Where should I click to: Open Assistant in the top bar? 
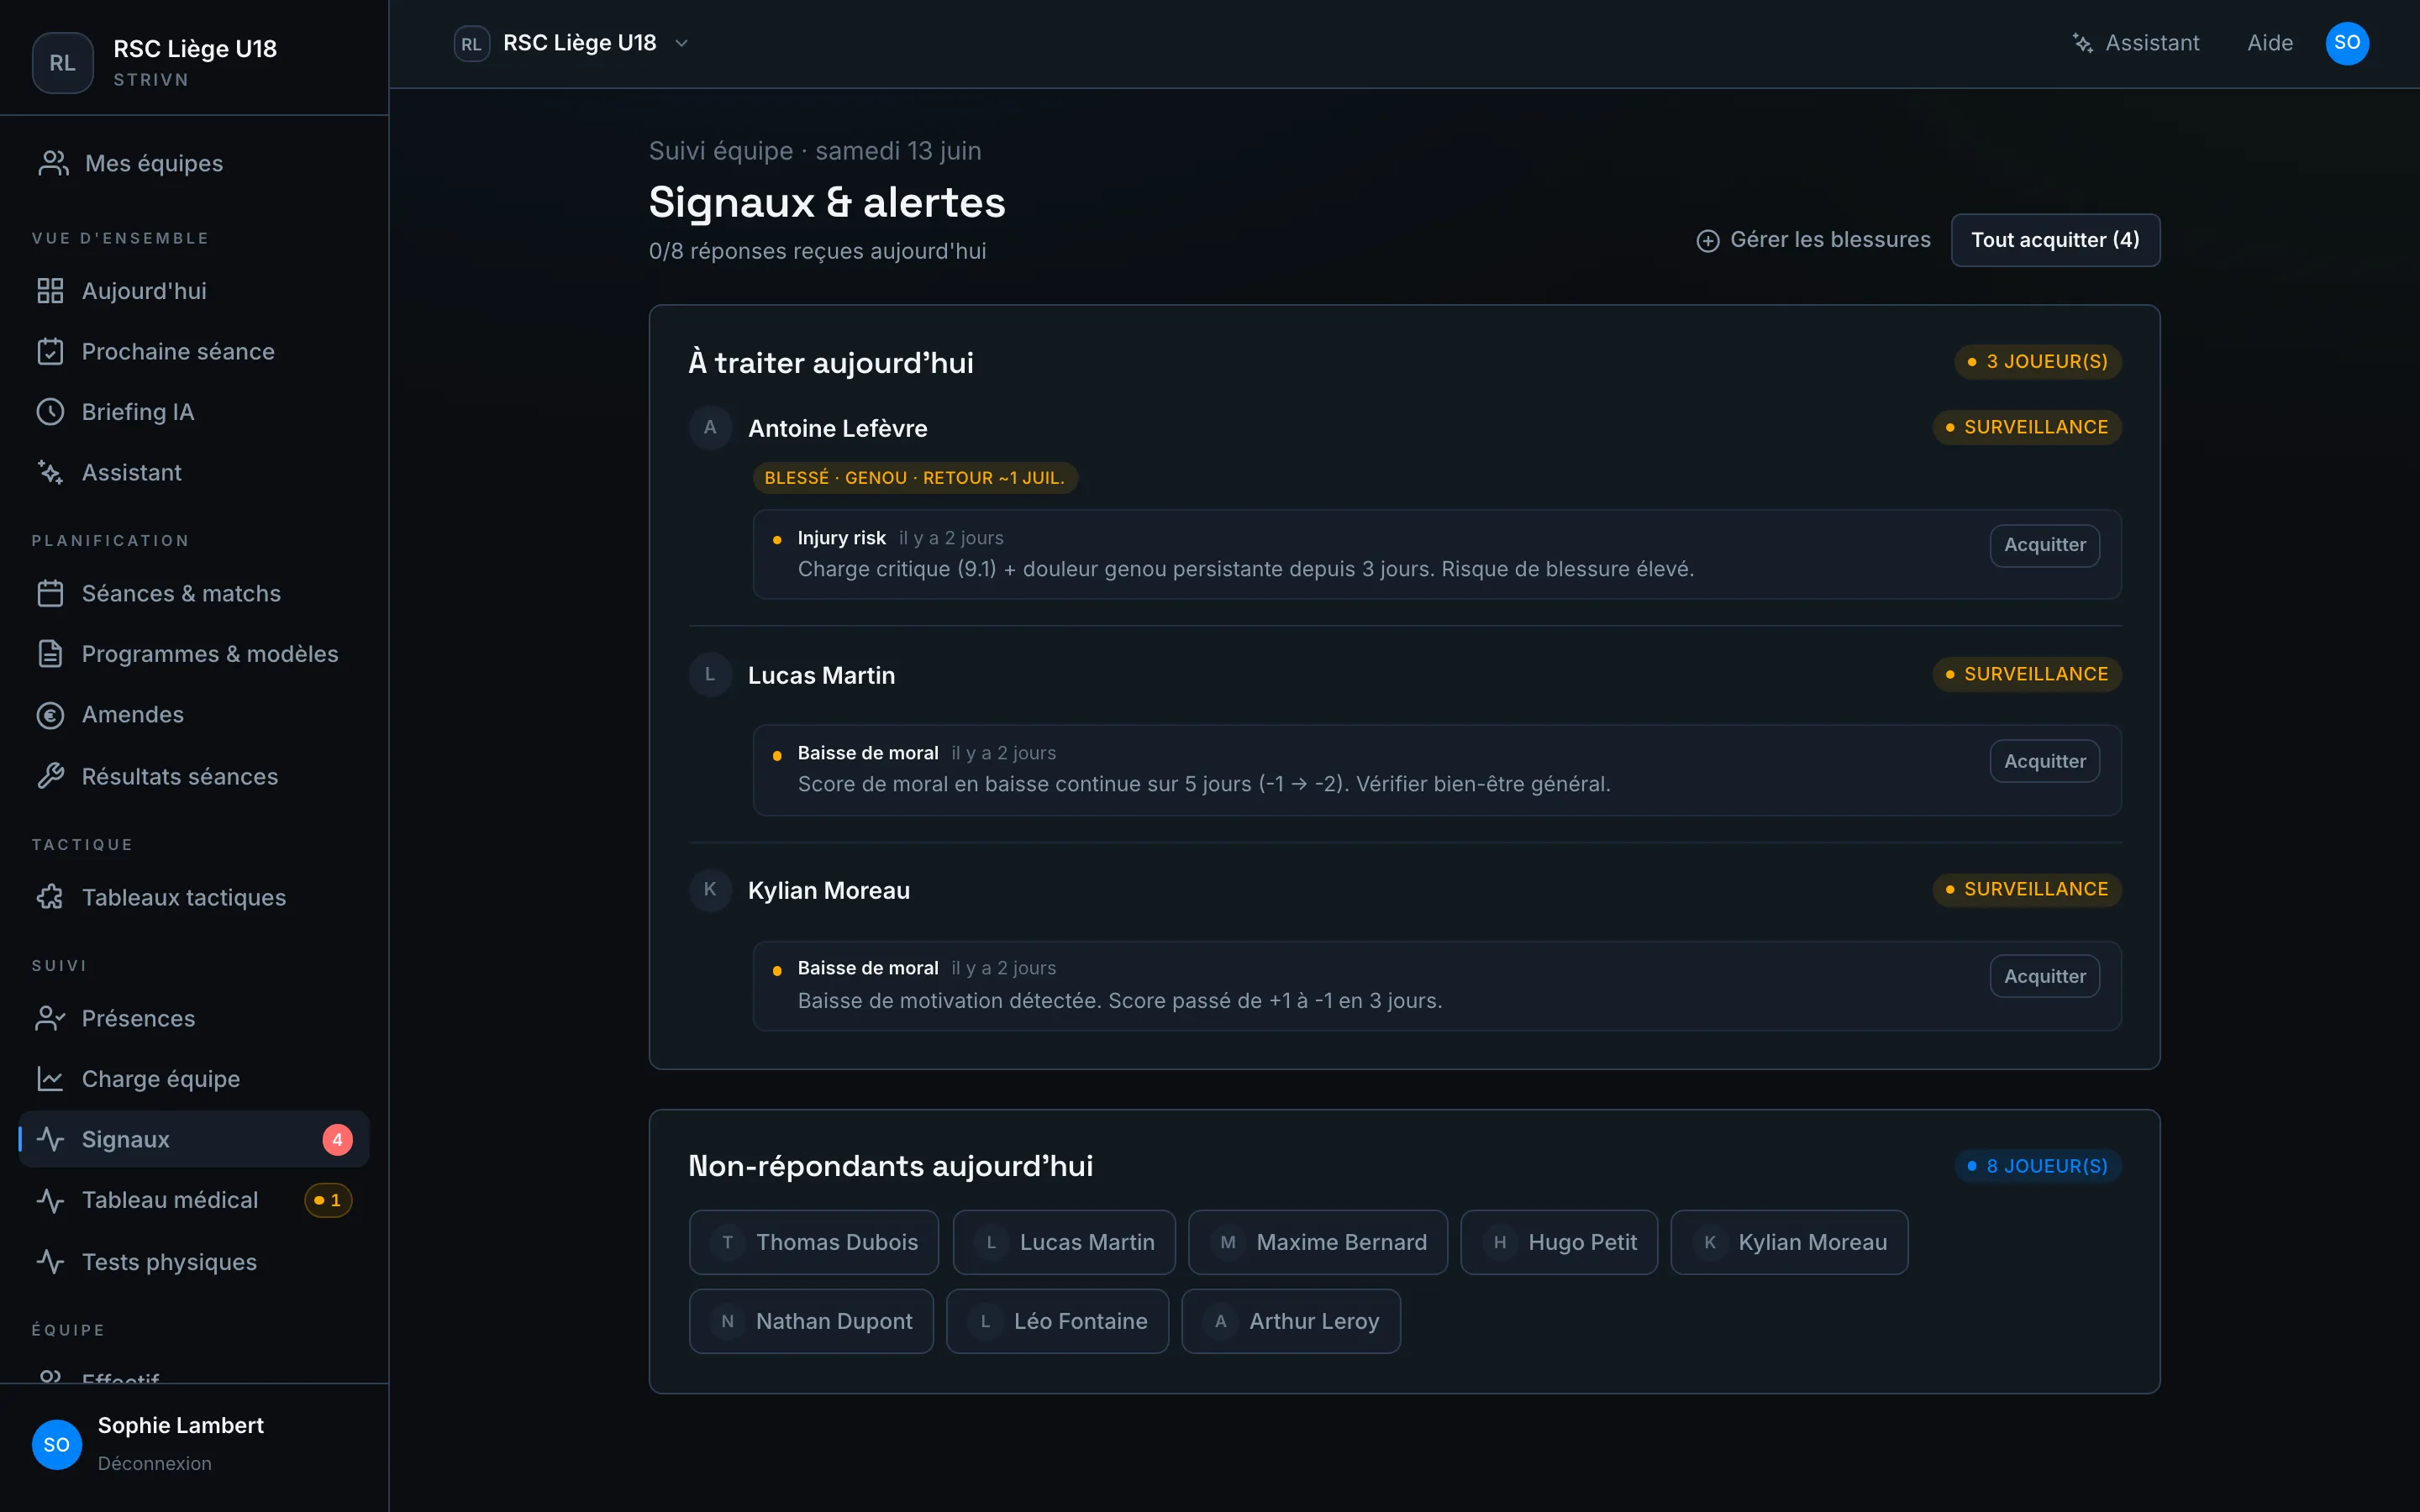pos(2135,43)
